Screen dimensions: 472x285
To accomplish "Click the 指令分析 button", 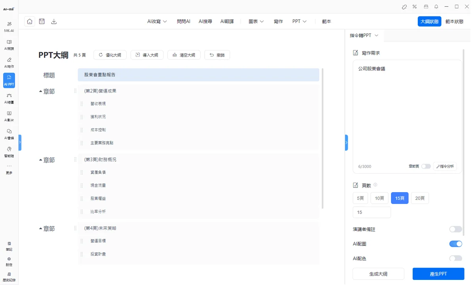I will click(x=445, y=166).
